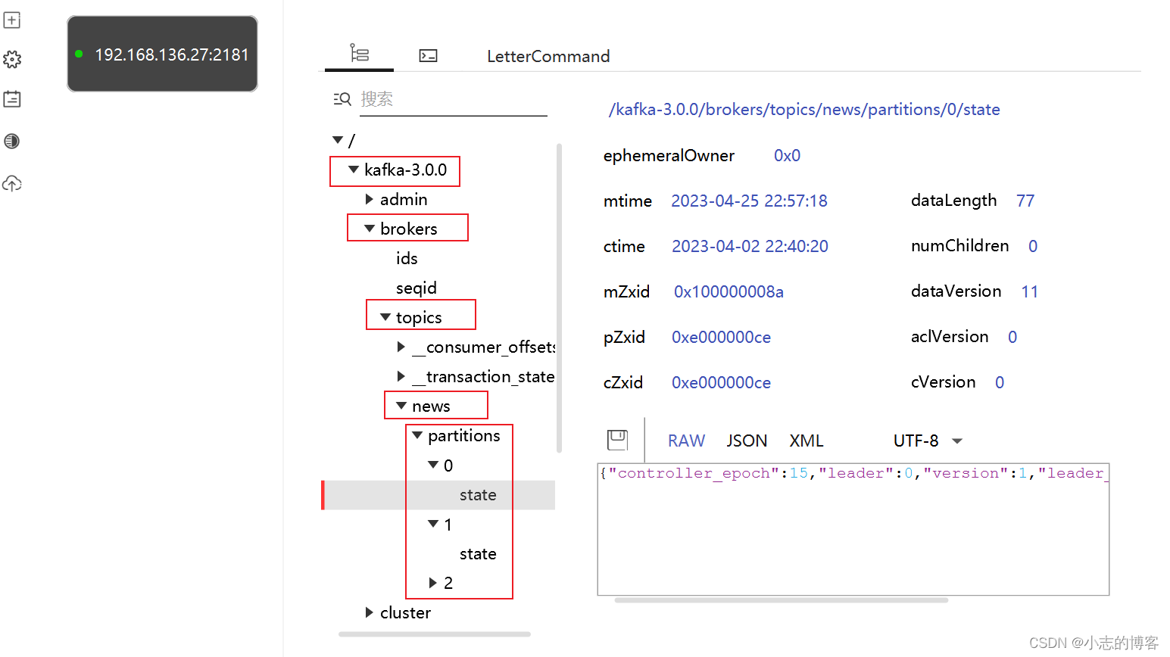
Task: Collapse partition 1 node
Action: [433, 524]
